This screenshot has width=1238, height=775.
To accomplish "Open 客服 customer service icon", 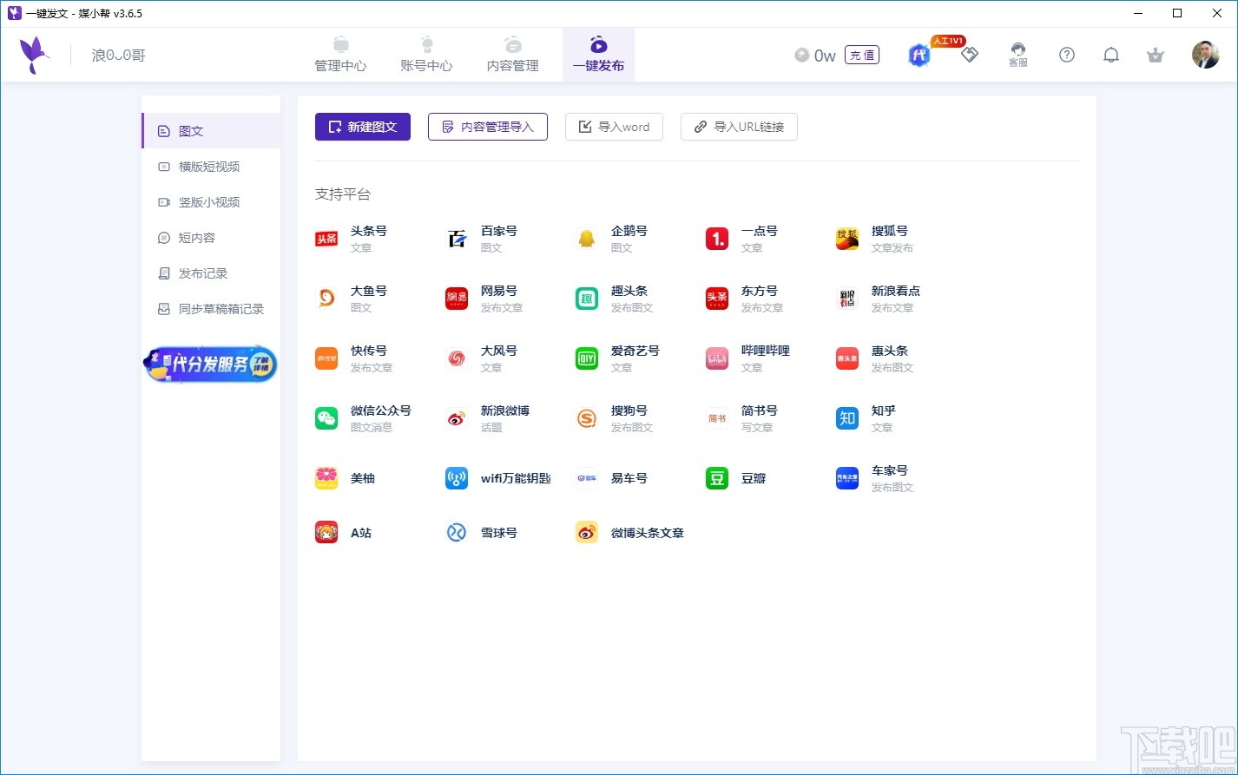I will pyautogui.click(x=1018, y=55).
